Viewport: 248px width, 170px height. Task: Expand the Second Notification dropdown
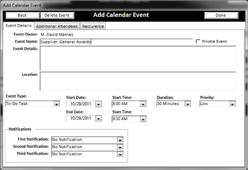coord(120,147)
